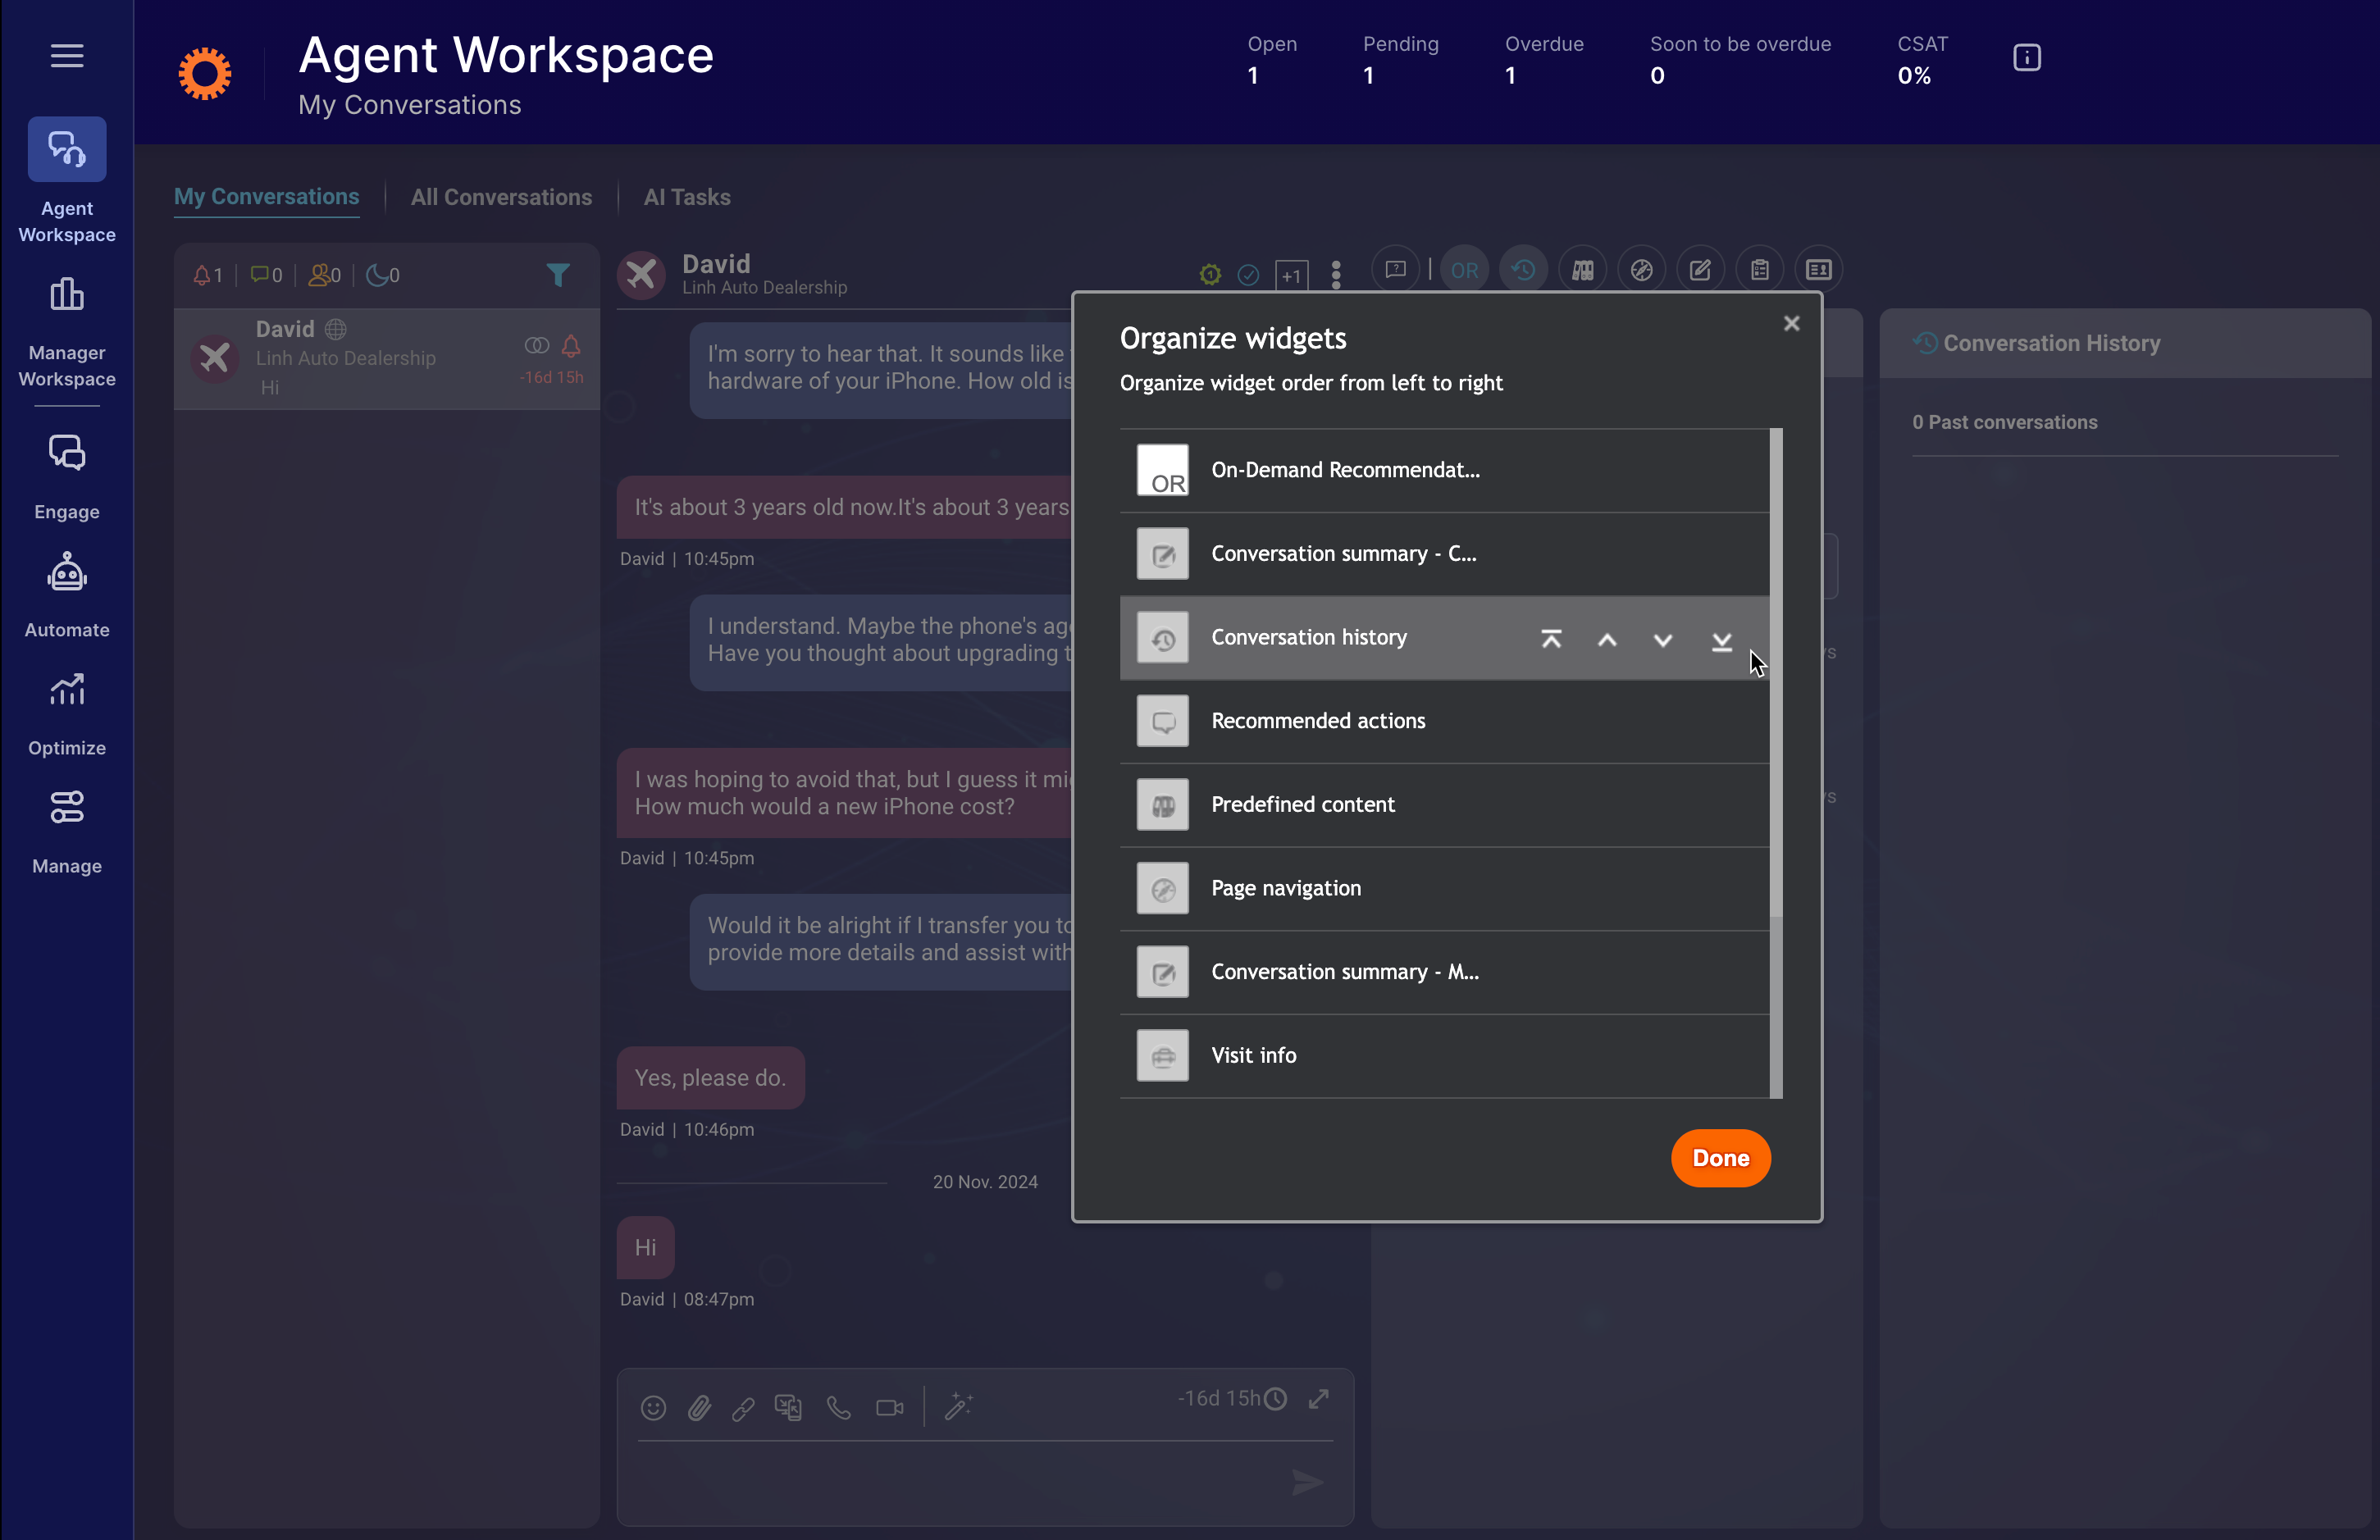This screenshot has width=2380, height=1540.
Task: Open Agent Workspace in sidebar
Action: [x=67, y=182]
